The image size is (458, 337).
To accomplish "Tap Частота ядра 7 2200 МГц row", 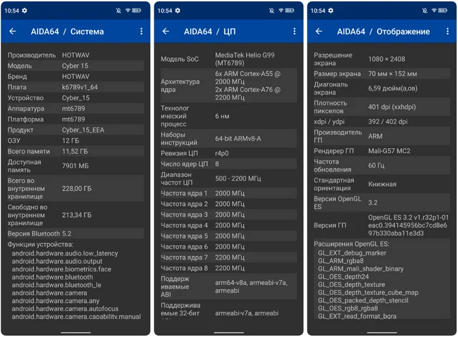I will coord(229,258).
